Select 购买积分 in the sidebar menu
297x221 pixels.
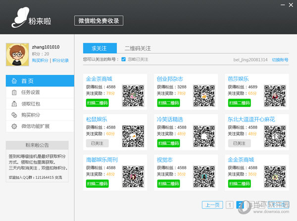(x=30, y=115)
